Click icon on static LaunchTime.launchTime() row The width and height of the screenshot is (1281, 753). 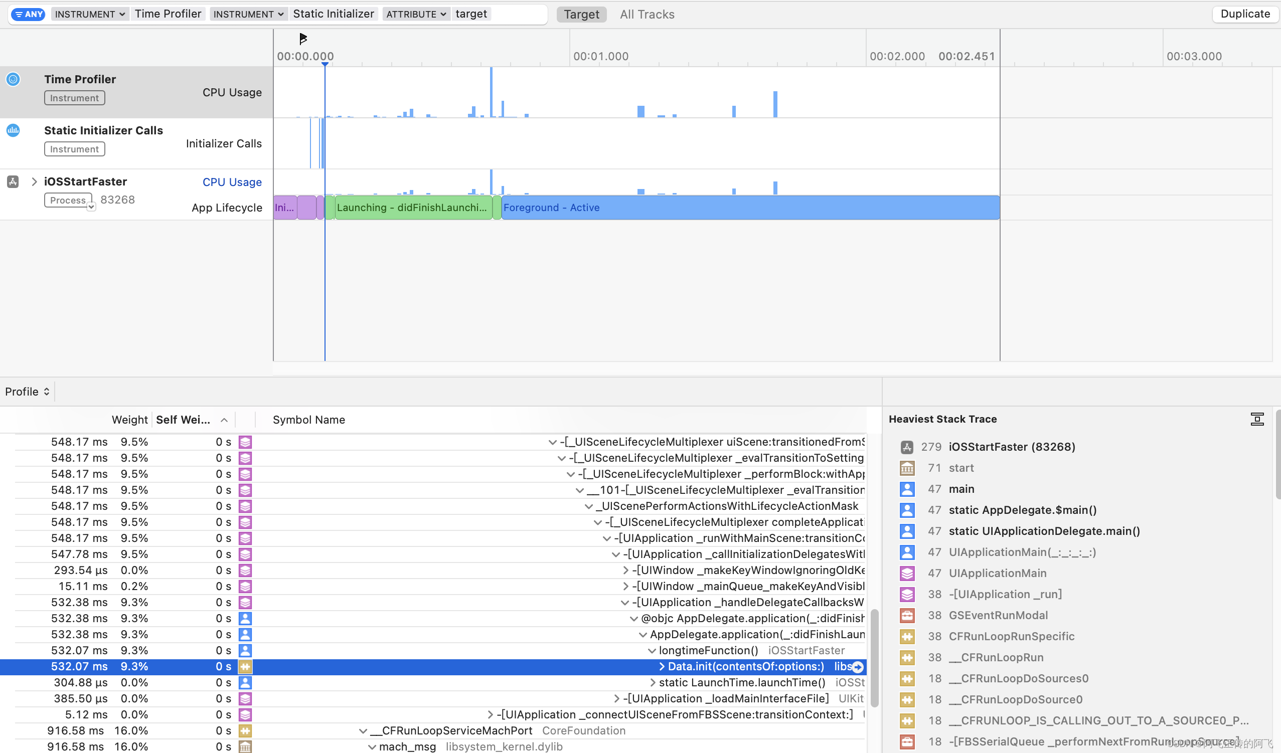point(245,683)
